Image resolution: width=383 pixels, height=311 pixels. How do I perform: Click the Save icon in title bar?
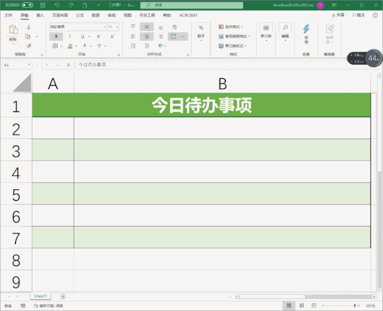tap(43, 5)
